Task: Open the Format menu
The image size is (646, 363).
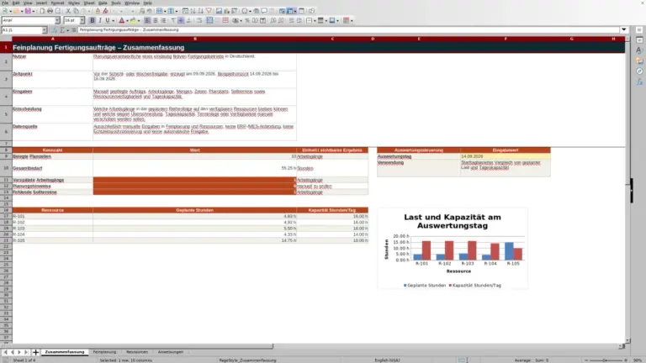Action: [57, 3]
